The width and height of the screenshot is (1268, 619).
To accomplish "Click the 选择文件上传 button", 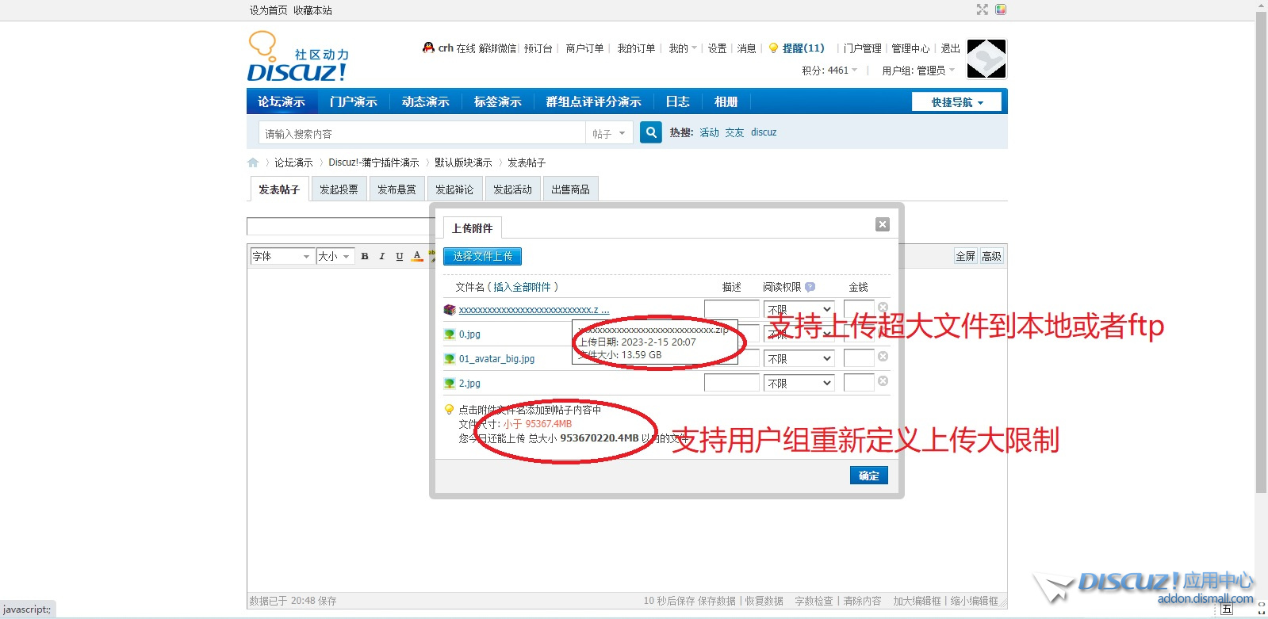I will coord(482,256).
